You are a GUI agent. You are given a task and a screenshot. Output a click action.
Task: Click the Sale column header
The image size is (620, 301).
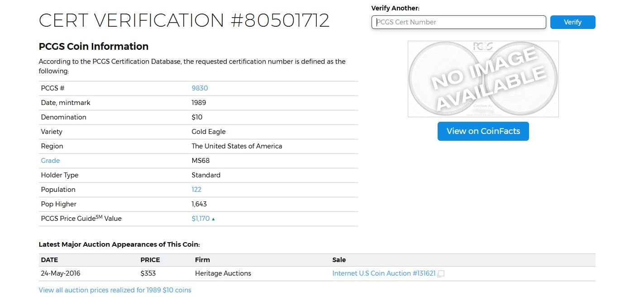tap(339, 260)
